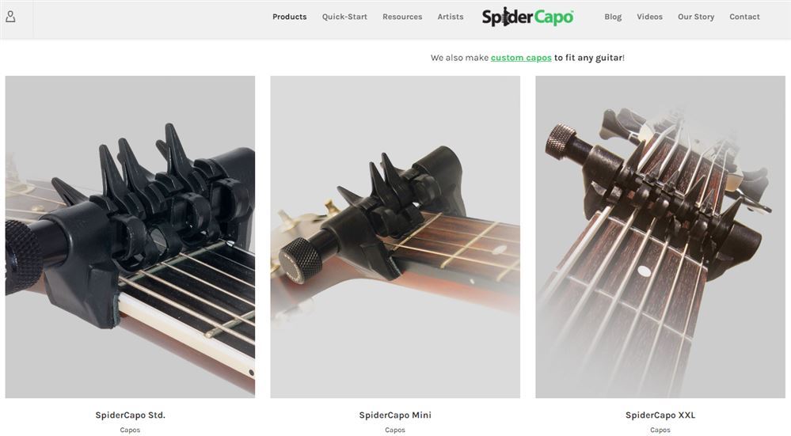
Task: Navigate to Our Story
Action: (x=696, y=17)
